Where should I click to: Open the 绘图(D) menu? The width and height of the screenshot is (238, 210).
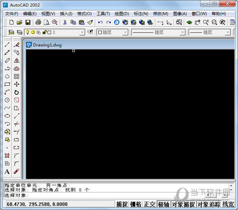pyautogui.click(x=122, y=14)
